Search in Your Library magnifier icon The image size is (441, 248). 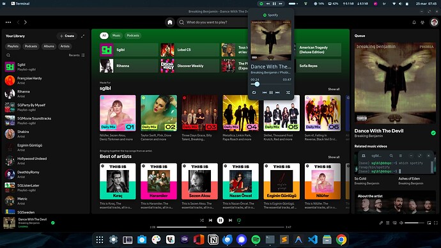tap(8, 55)
